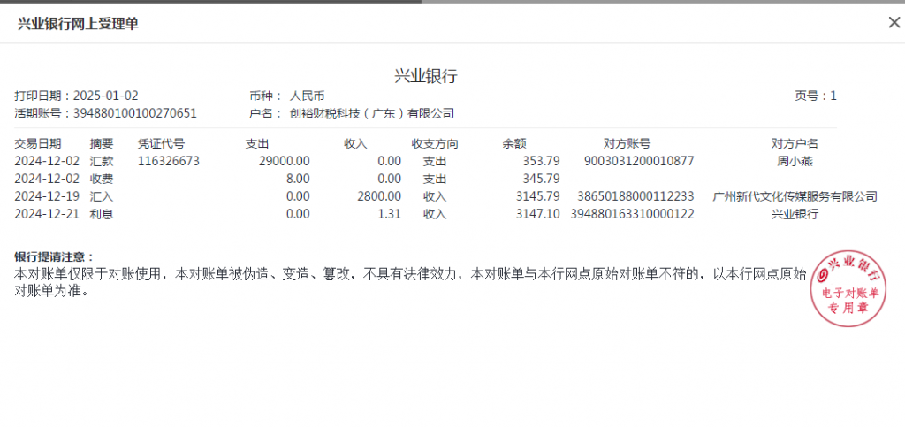The width and height of the screenshot is (905, 428).
Task: Click the 收支方向 column header
Action: 435,144
